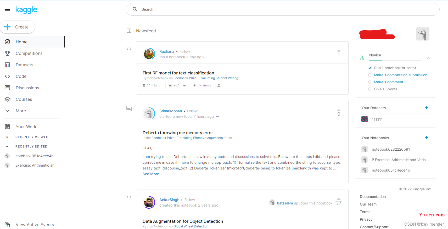Viewport: 448px width, 229px height.
Task: Select the Make 1 comment circle
Action: pyautogui.click(x=370, y=82)
